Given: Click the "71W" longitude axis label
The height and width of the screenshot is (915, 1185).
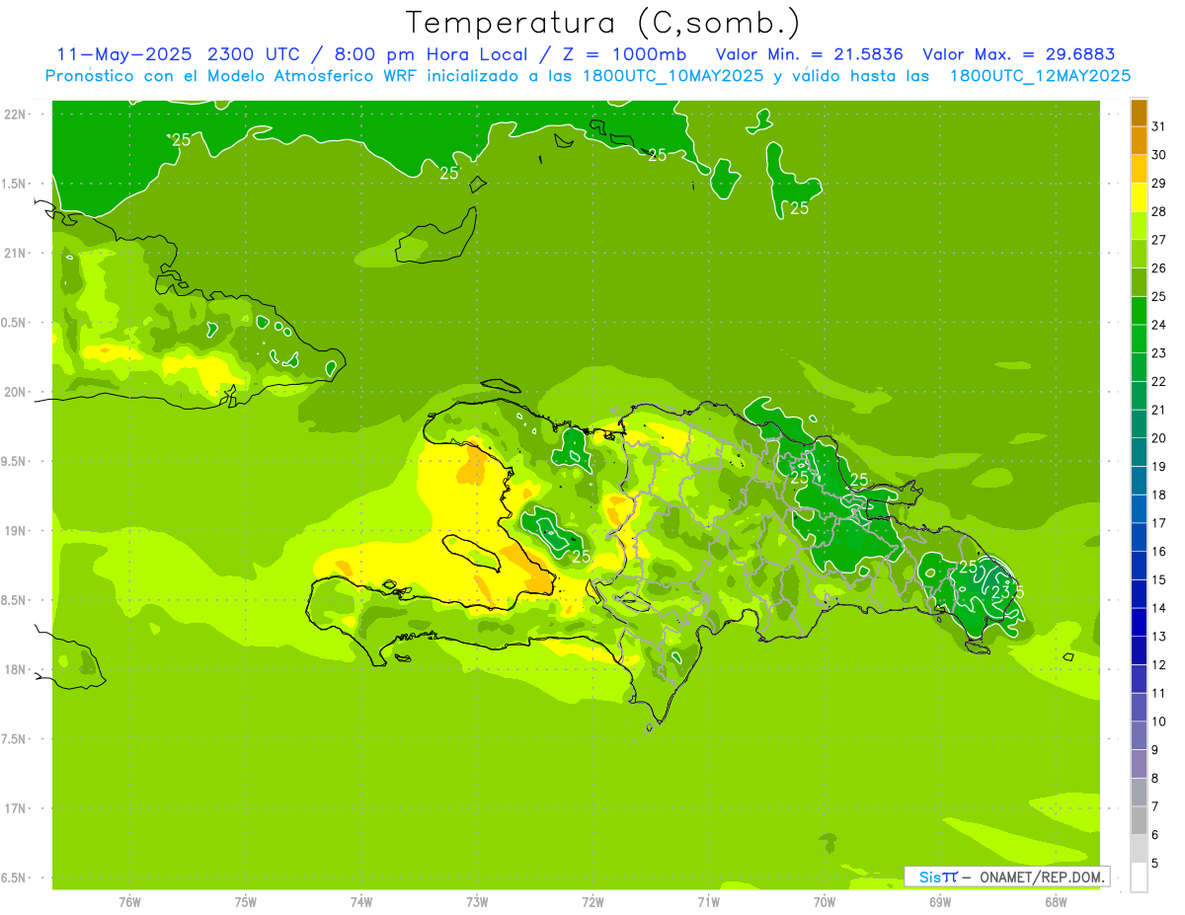Looking at the screenshot, I should click(x=708, y=902).
